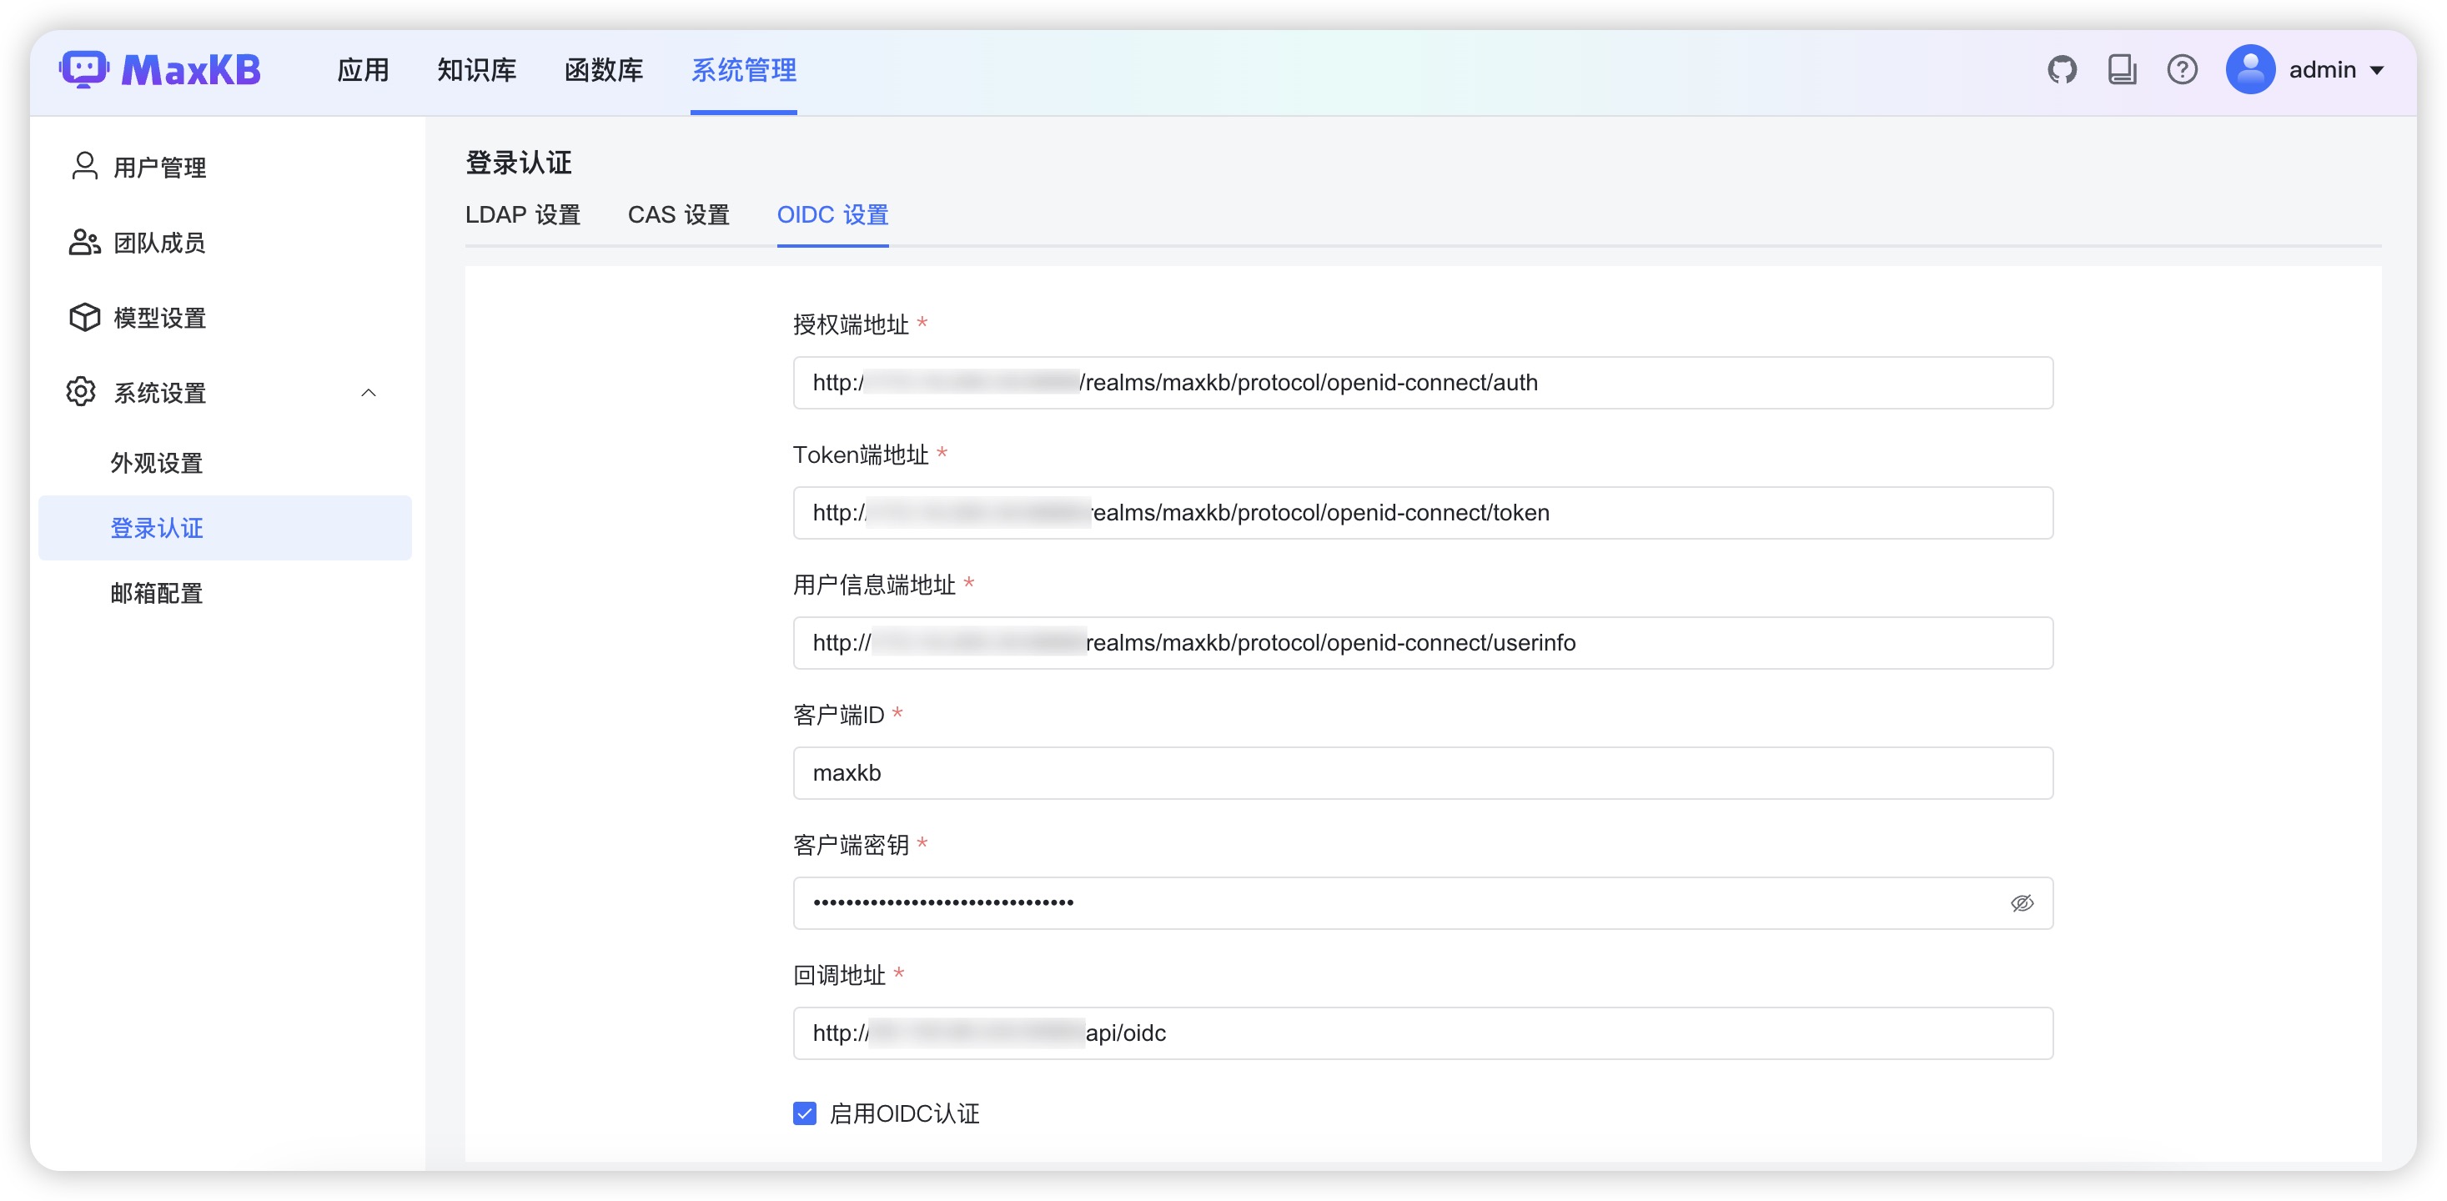Open the GitHub repository icon
Viewport: 2447px width, 1201px height.
pos(2063,69)
